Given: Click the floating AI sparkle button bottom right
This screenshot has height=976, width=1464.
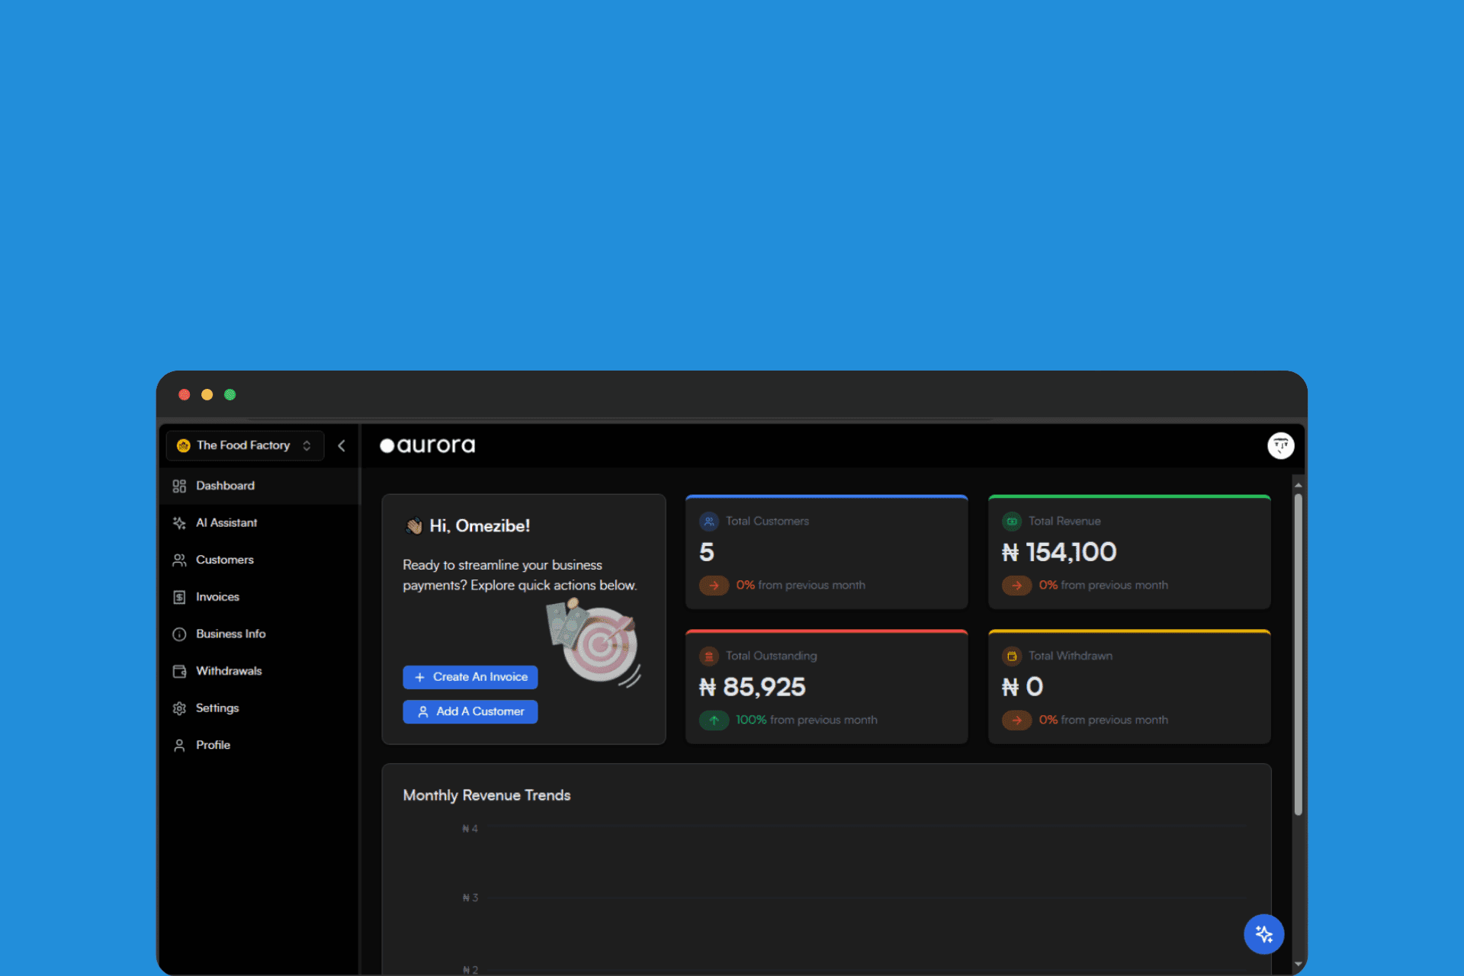Looking at the screenshot, I should tap(1263, 934).
